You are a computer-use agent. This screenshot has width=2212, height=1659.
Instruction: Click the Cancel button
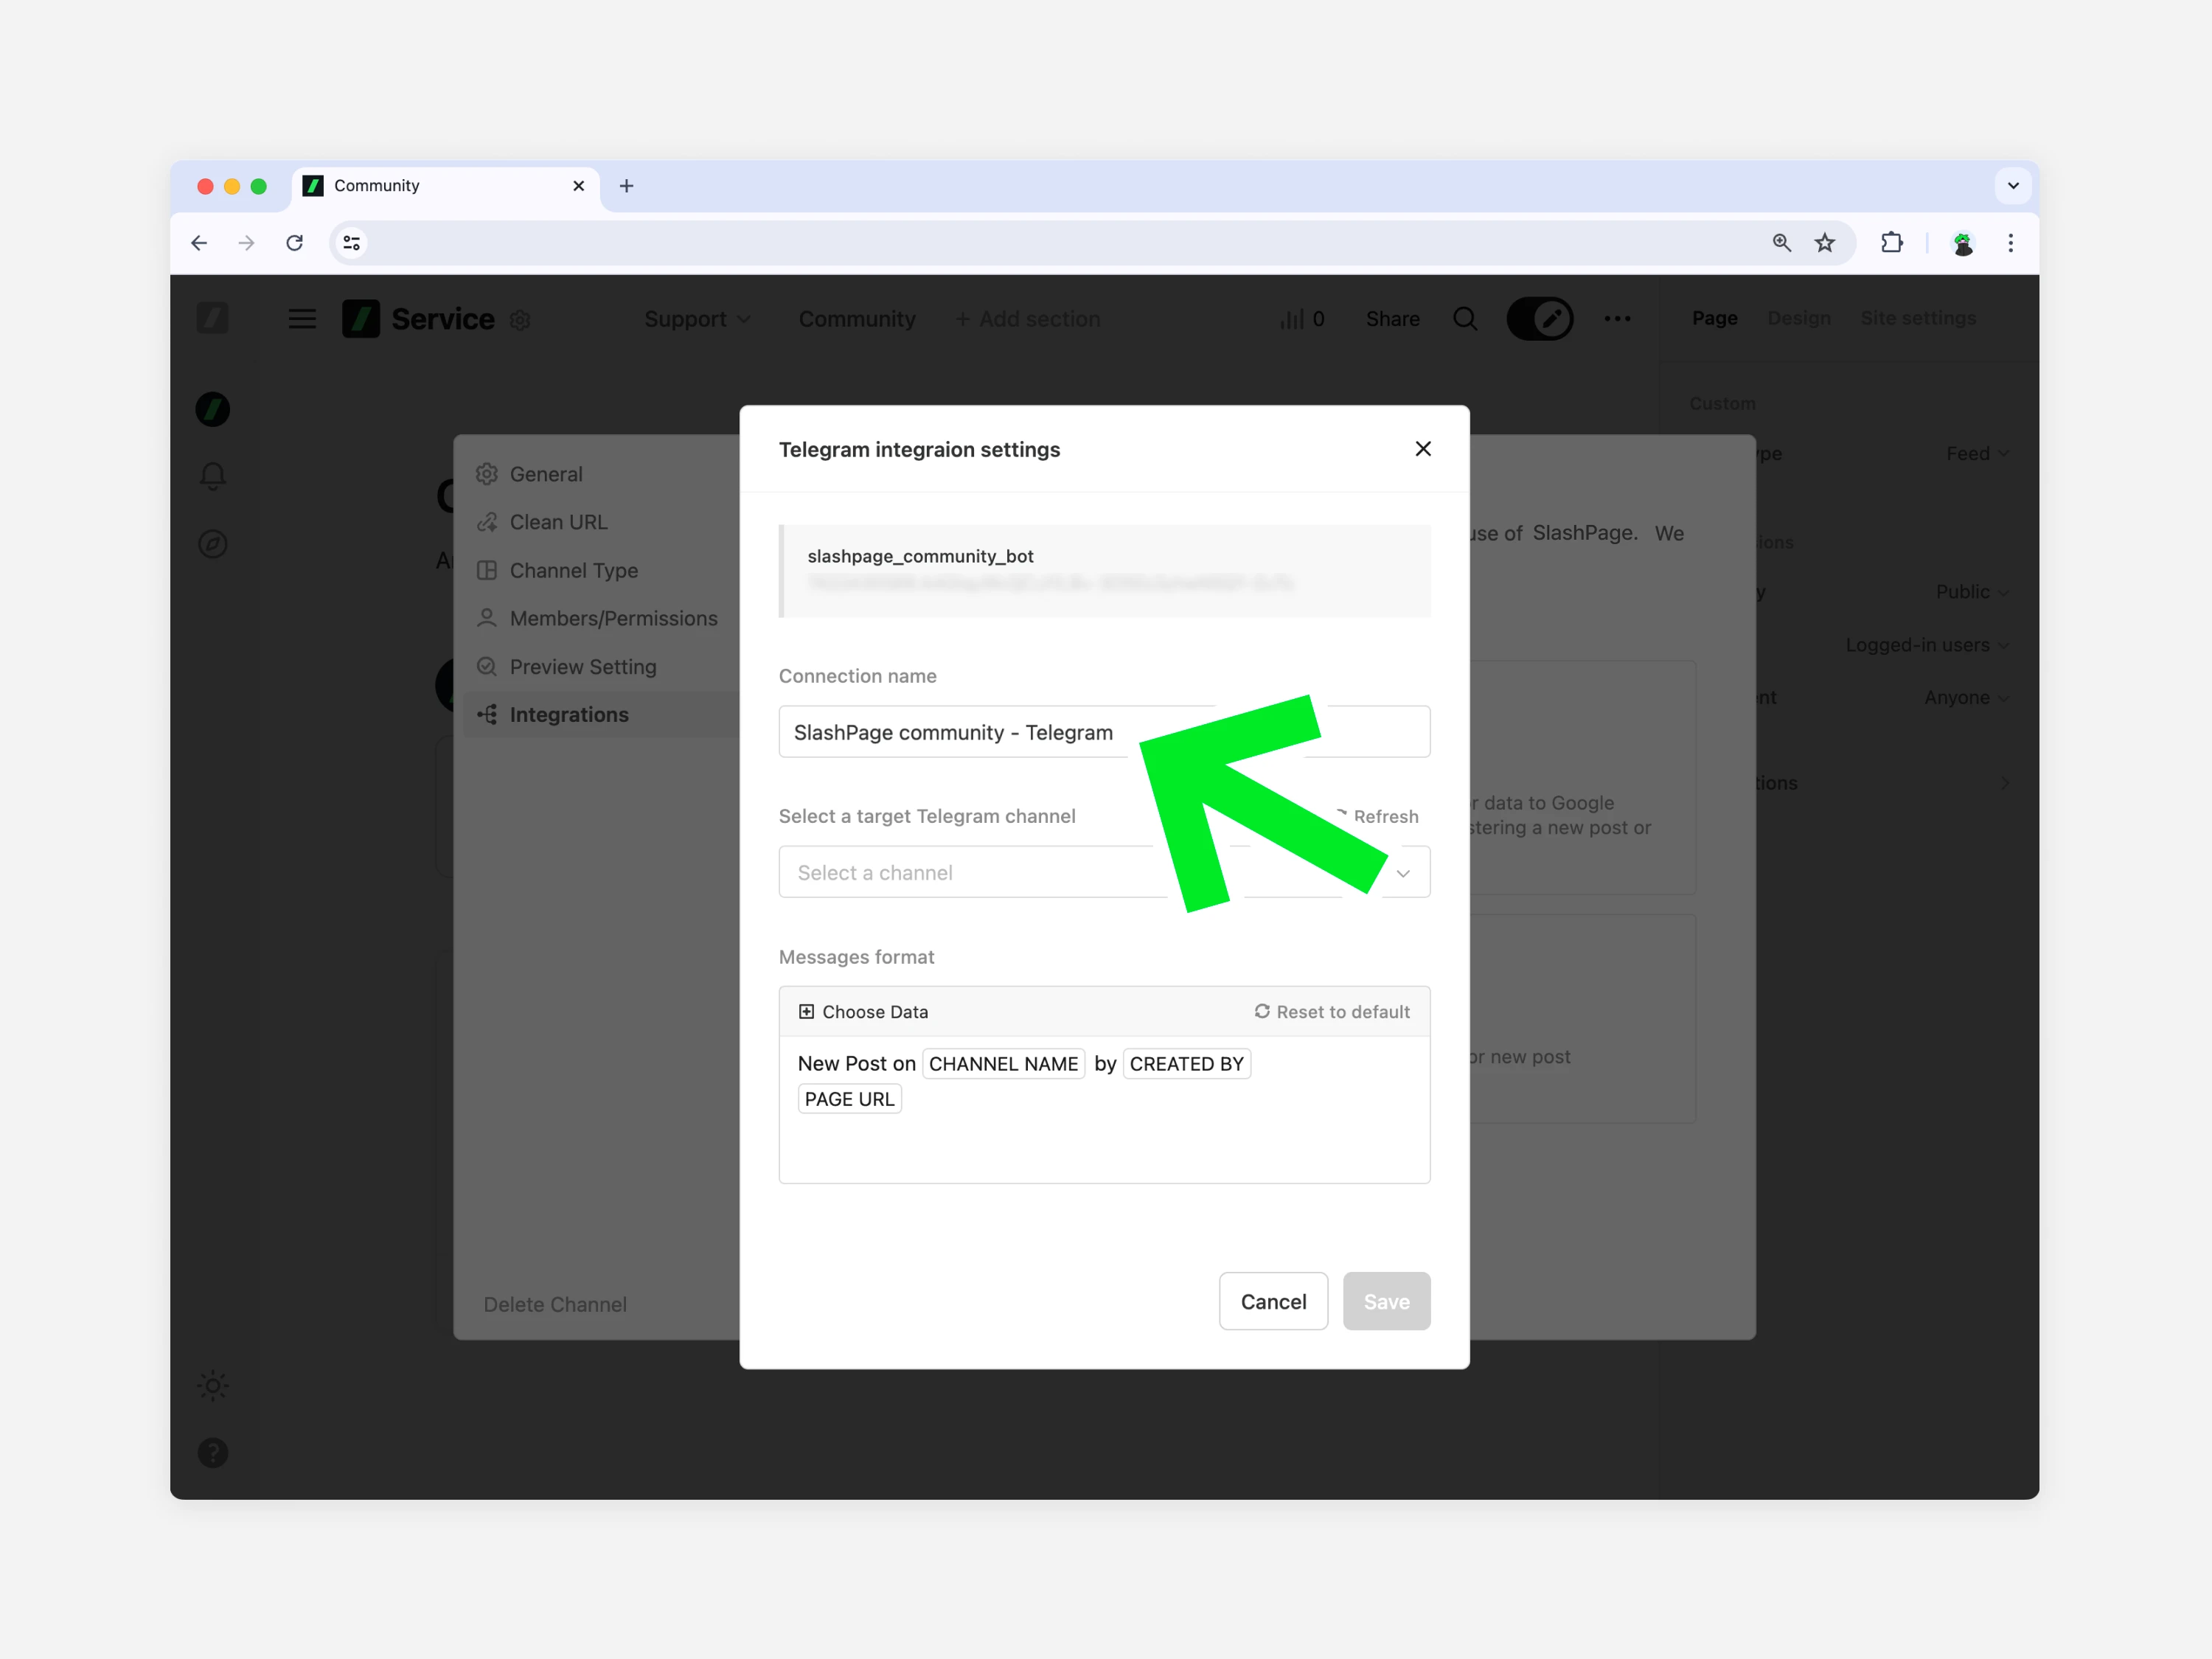(1273, 1301)
